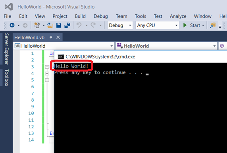Collapse the code block at line 3
Image resolution: width=227 pixels, height=153 pixels.
tap(47, 67)
